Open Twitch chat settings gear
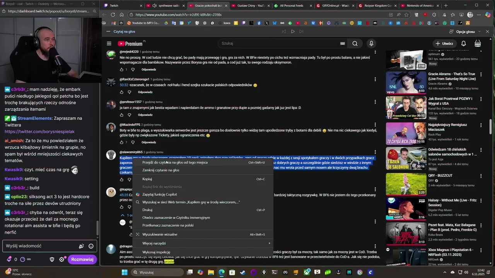Screen dimensions: 495x278 (61, 259)
